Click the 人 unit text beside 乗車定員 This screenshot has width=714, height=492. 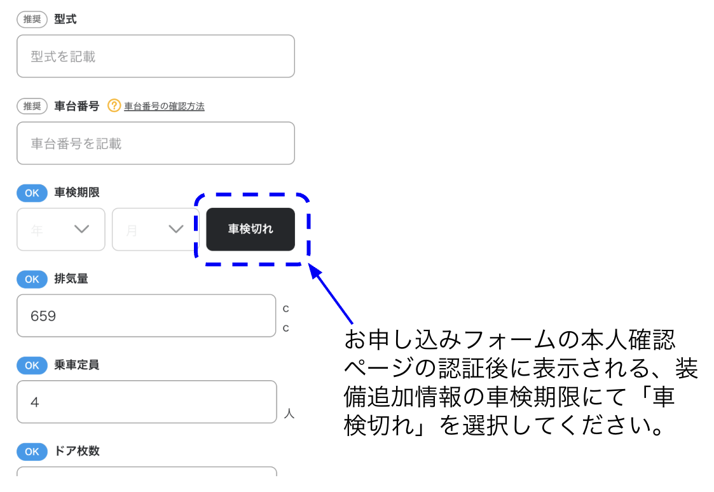coord(289,413)
